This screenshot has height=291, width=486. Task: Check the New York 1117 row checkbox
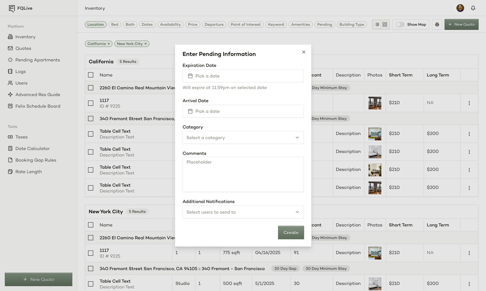tap(91, 253)
